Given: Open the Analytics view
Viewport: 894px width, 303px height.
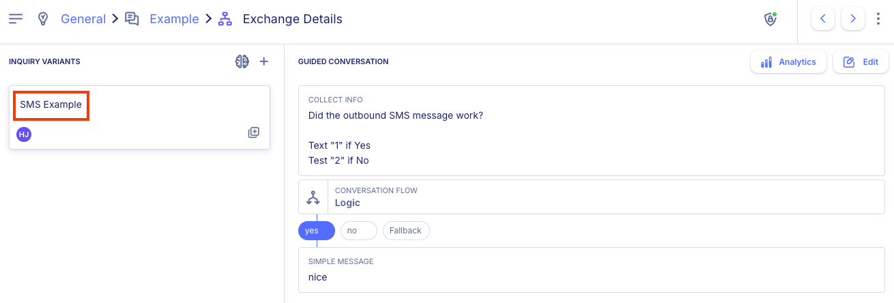Looking at the screenshot, I should (x=788, y=62).
